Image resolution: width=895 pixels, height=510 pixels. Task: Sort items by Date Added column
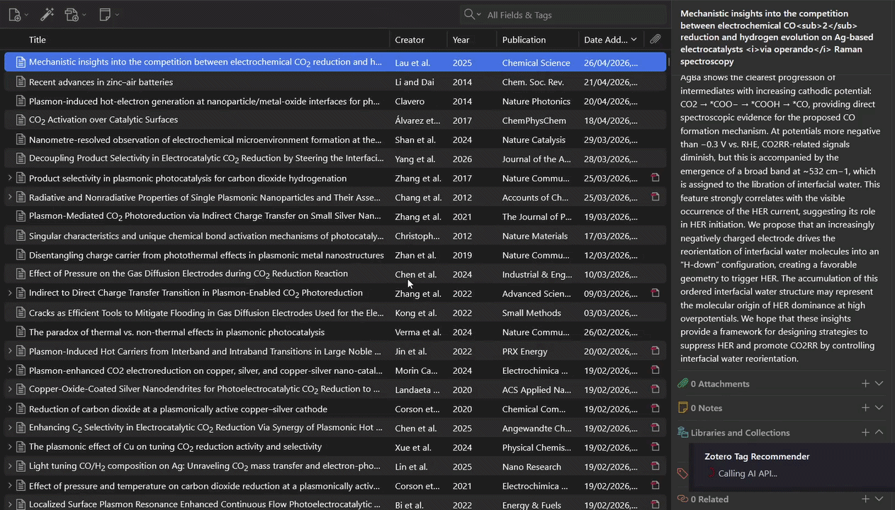pos(611,40)
